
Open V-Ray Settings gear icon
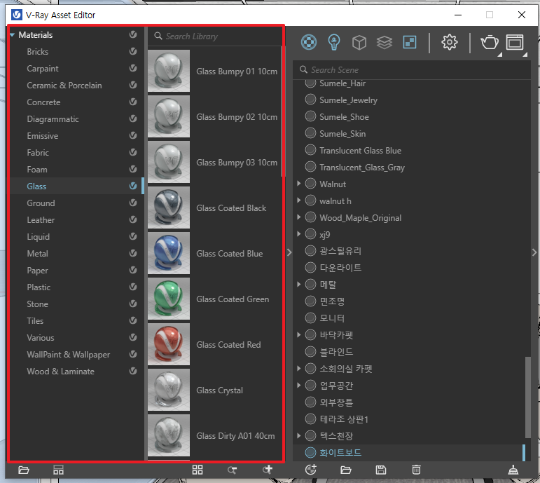point(450,42)
